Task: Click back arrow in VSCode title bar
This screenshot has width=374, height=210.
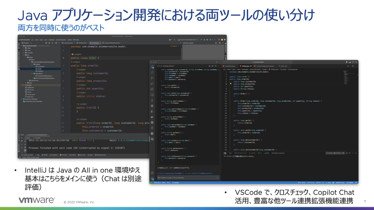Action: pos(217,62)
